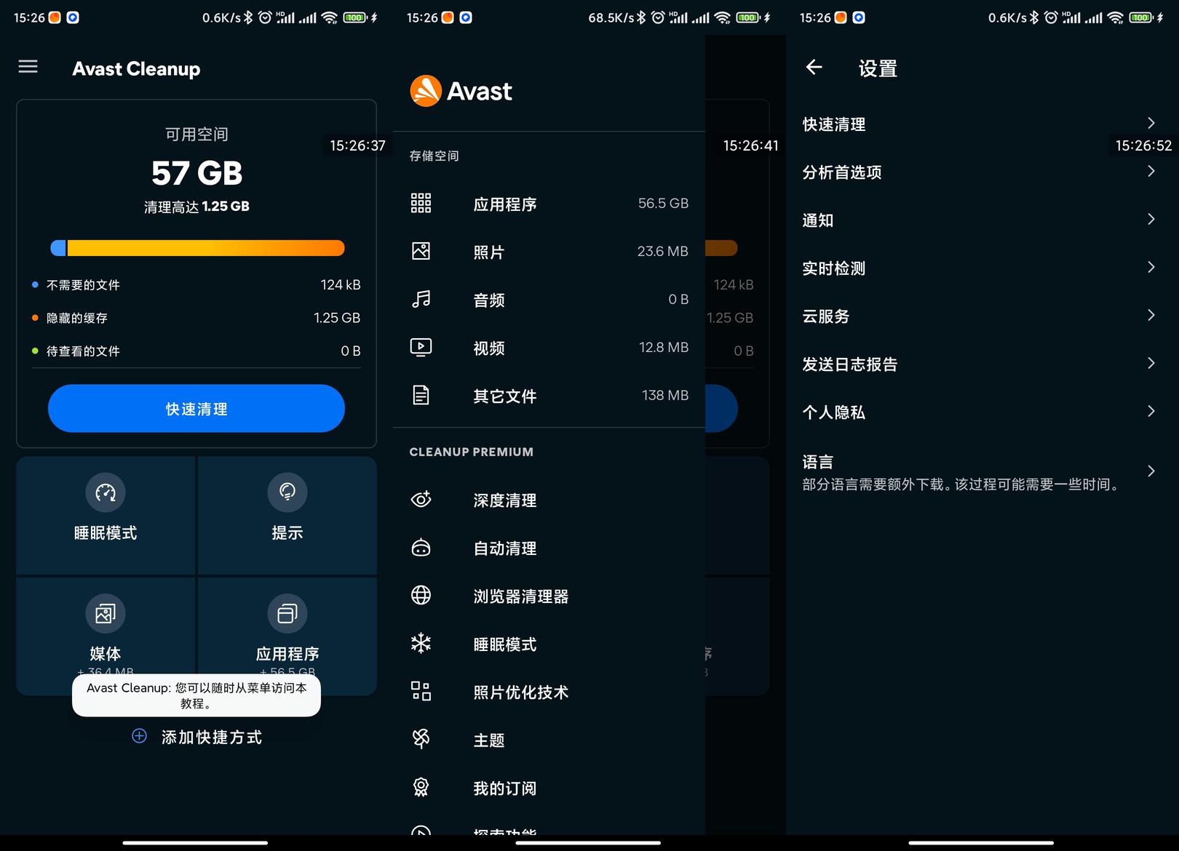Image resolution: width=1179 pixels, height=851 pixels.
Task: Open the 应用程序 tile label on the main screen
Action: click(x=287, y=654)
